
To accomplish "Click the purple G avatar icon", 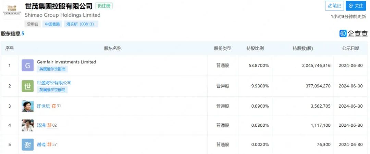I will click(28, 65).
